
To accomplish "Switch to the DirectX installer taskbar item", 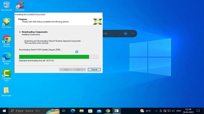I will pyautogui.click(x=117, y=111).
